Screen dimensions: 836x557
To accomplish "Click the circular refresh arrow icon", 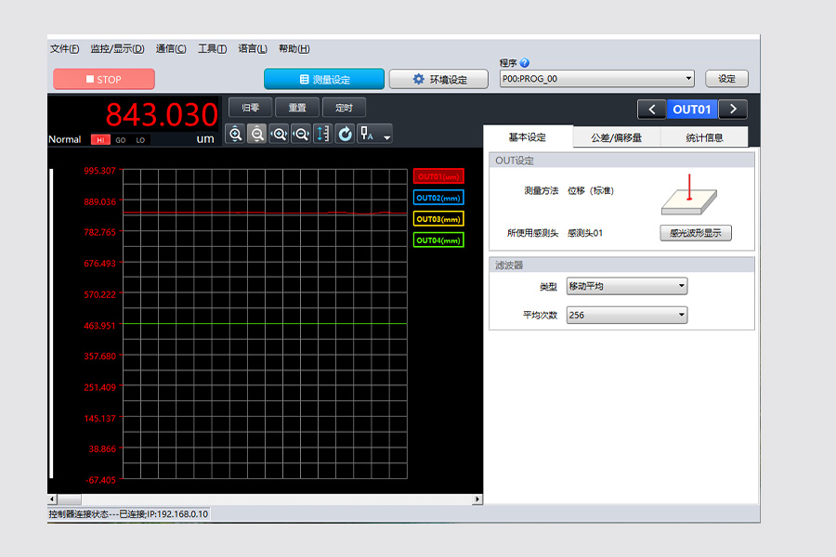I will point(345,134).
